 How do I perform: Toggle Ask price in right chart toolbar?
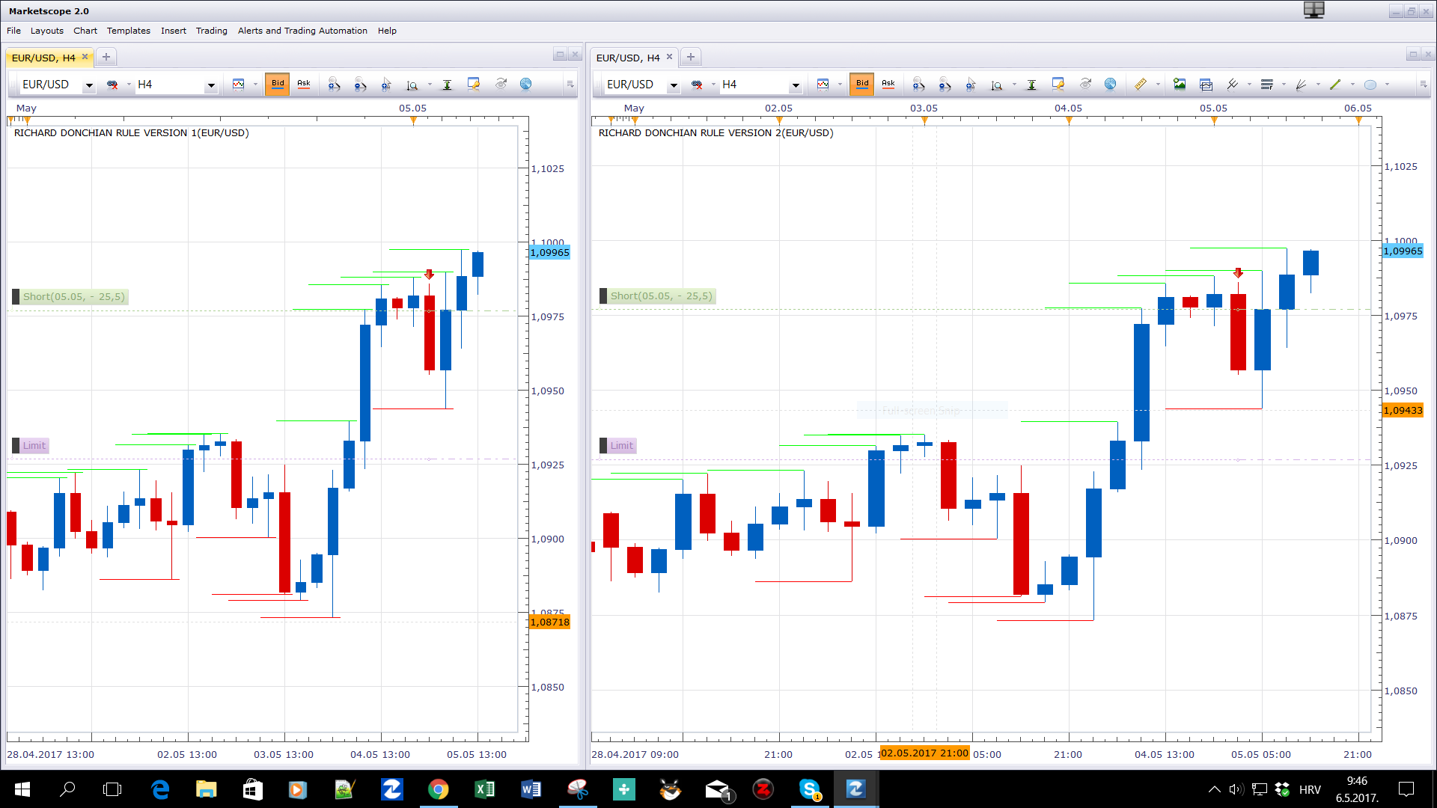click(888, 84)
